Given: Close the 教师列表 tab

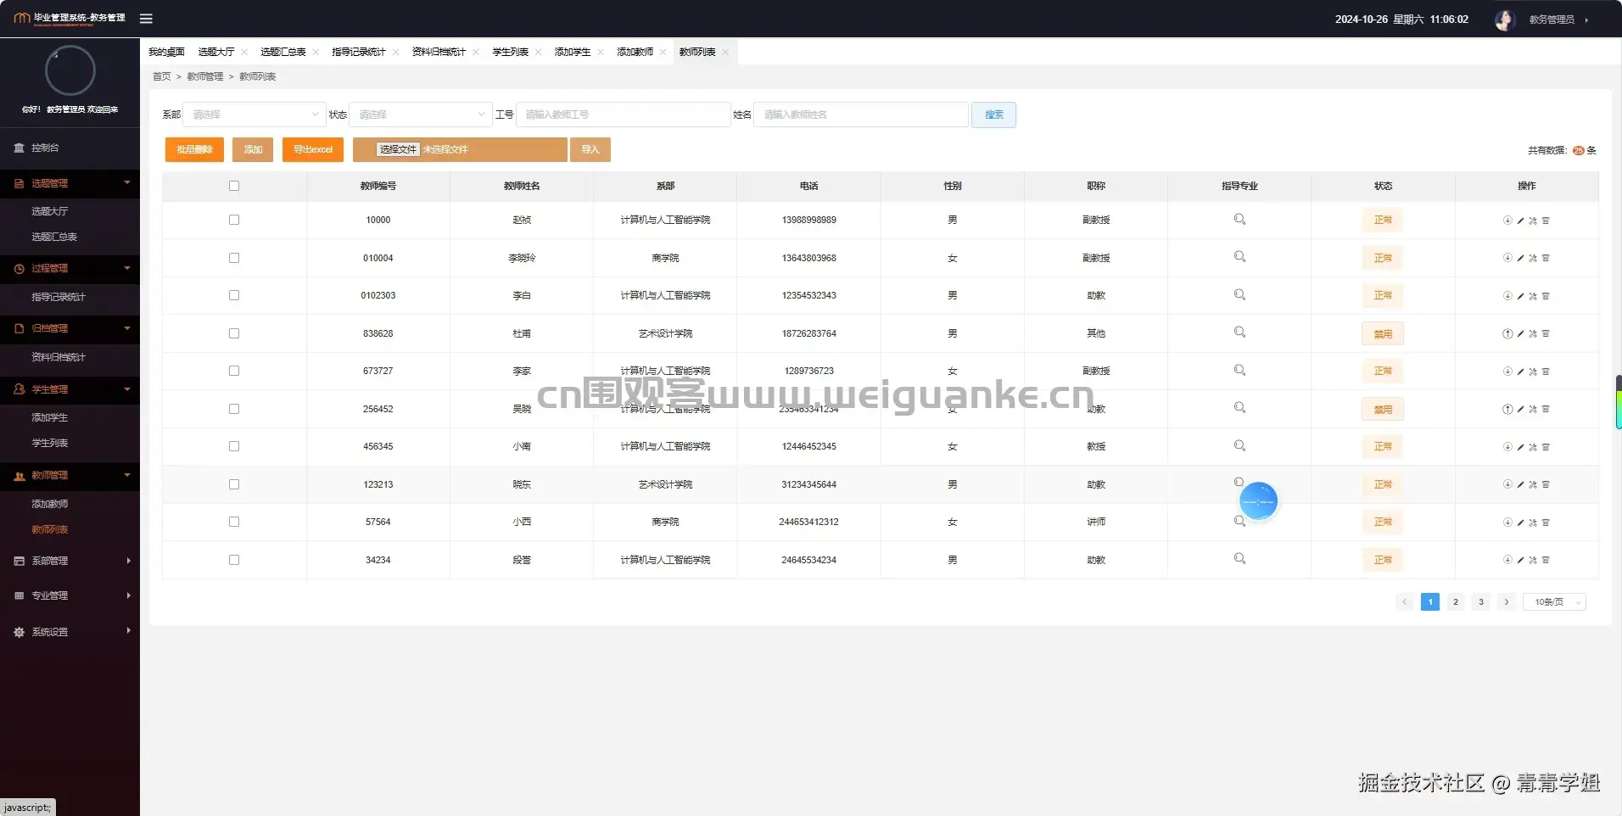Looking at the screenshot, I should [x=725, y=53].
